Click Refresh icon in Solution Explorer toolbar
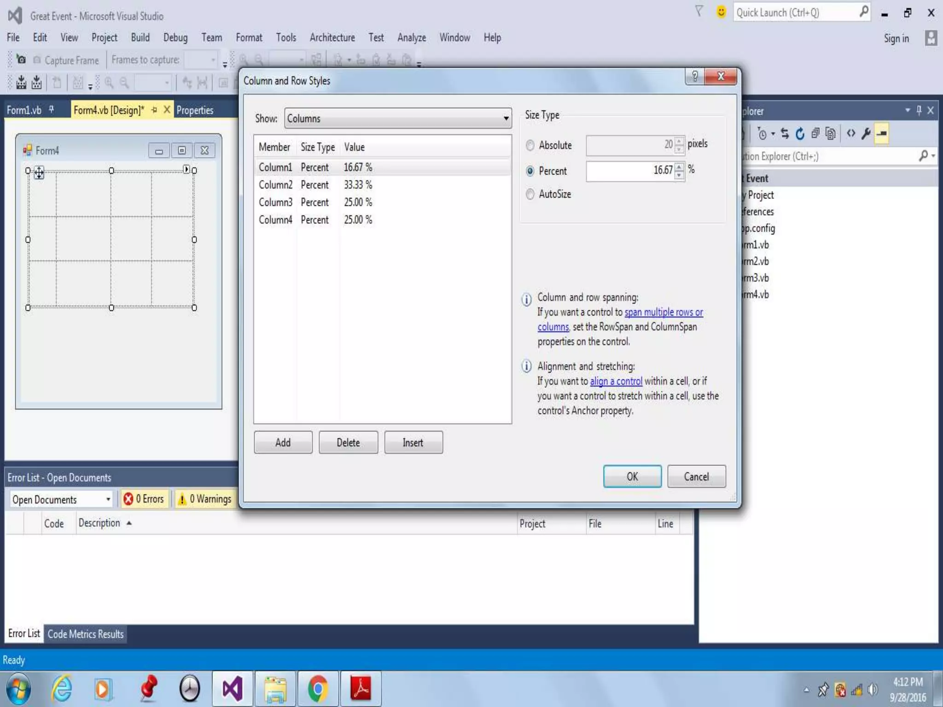943x707 pixels. pos(800,133)
